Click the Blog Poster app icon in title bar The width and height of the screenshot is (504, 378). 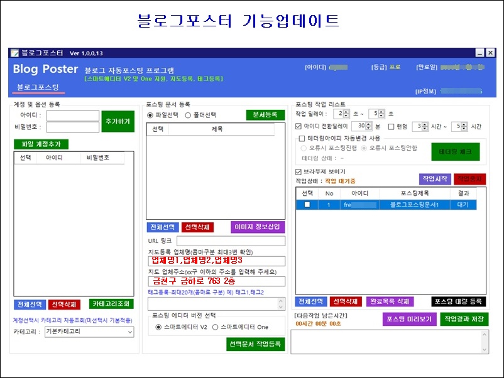14,53
